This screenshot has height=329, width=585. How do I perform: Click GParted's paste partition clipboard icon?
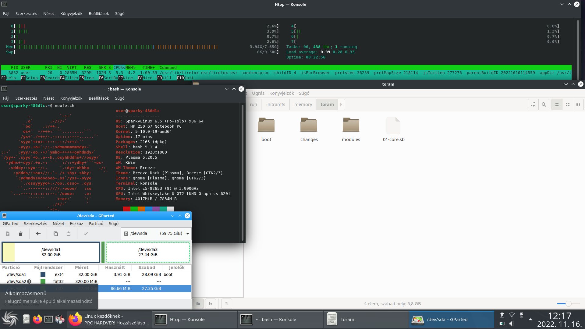(69, 234)
